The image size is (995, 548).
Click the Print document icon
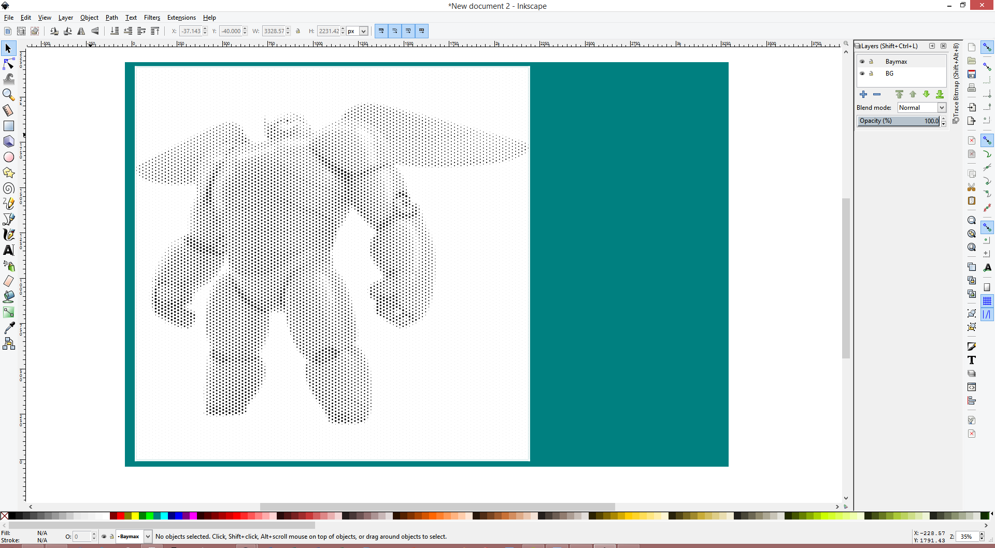(972, 88)
